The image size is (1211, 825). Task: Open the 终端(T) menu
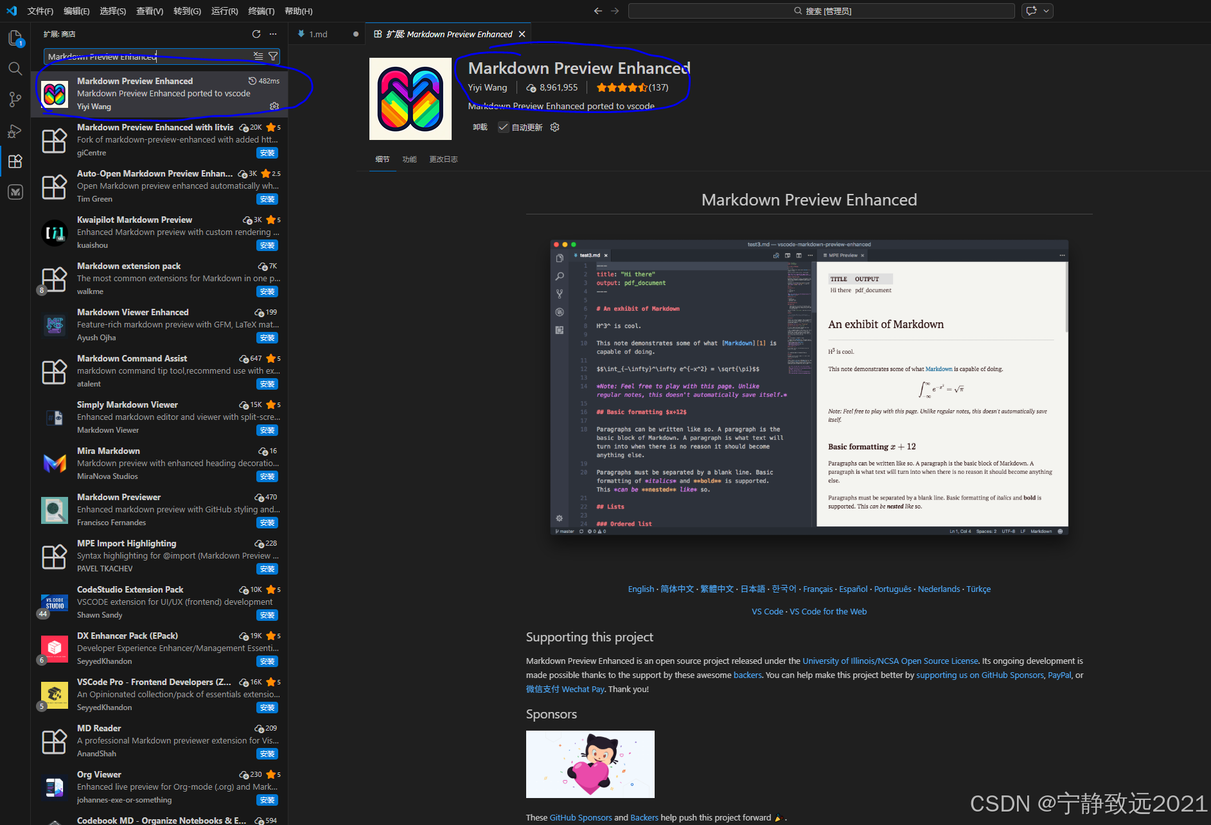click(x=261, y=11)
